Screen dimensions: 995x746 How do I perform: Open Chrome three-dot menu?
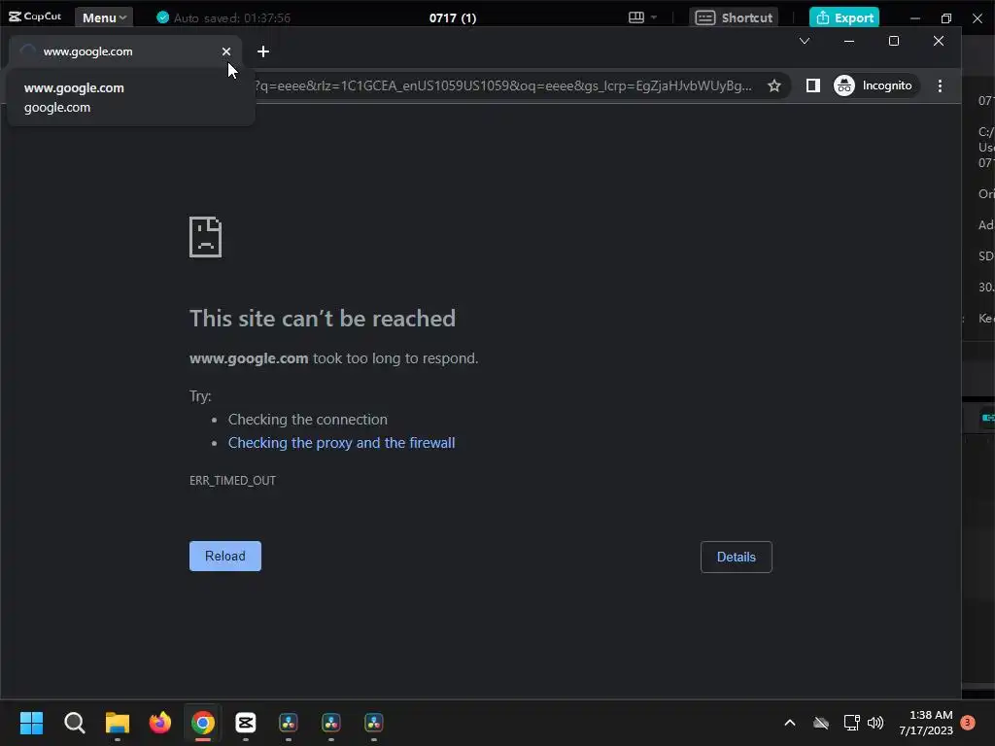[940, 85]
